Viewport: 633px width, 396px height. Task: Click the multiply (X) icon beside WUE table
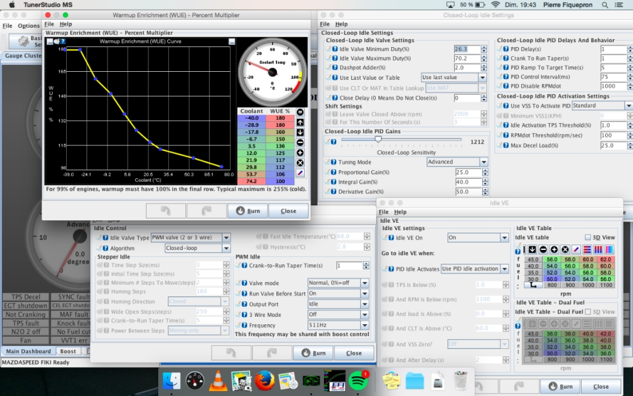point(300,163)
